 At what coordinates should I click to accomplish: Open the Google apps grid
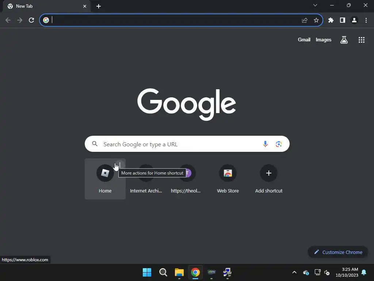[x=361, y=40]
